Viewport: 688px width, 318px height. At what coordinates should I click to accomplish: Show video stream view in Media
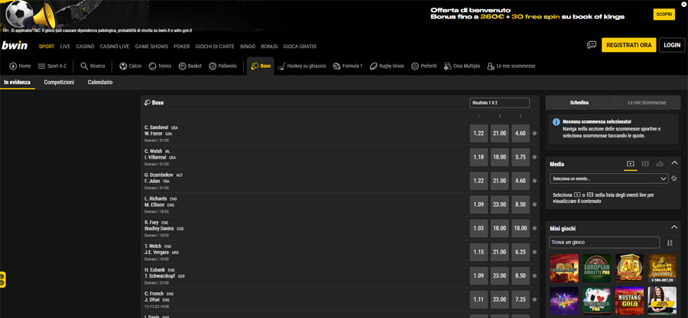coord(631,164)
